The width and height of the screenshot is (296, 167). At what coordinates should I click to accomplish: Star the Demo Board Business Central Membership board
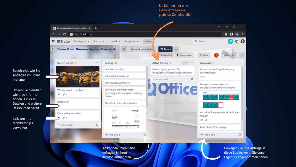tap(124, 49)
